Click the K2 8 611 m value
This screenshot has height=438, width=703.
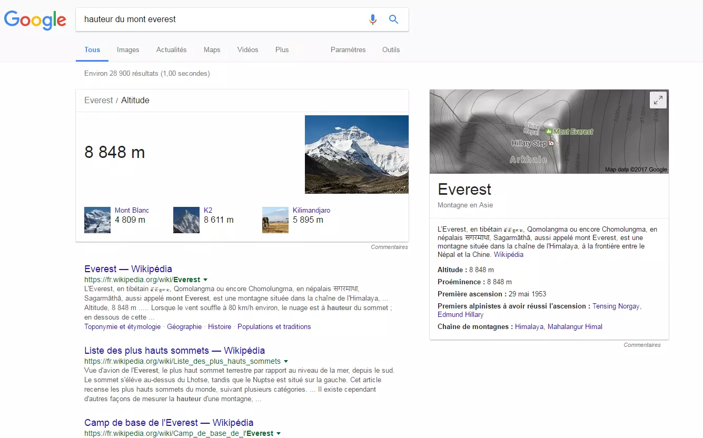(x=219, y=220)
